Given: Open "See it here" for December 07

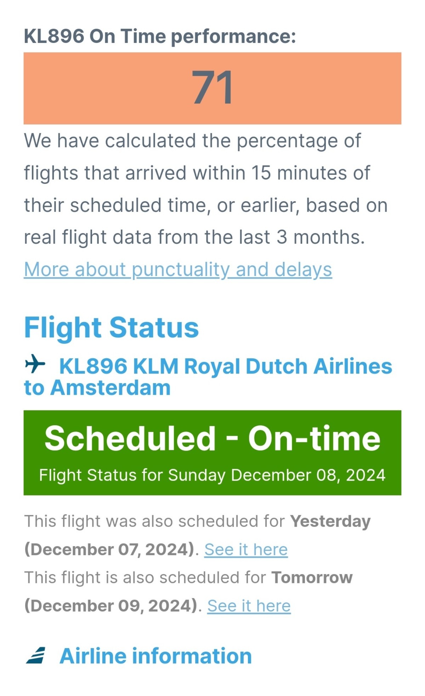Looking at the screenshot, I should click(x=246, y=550).
